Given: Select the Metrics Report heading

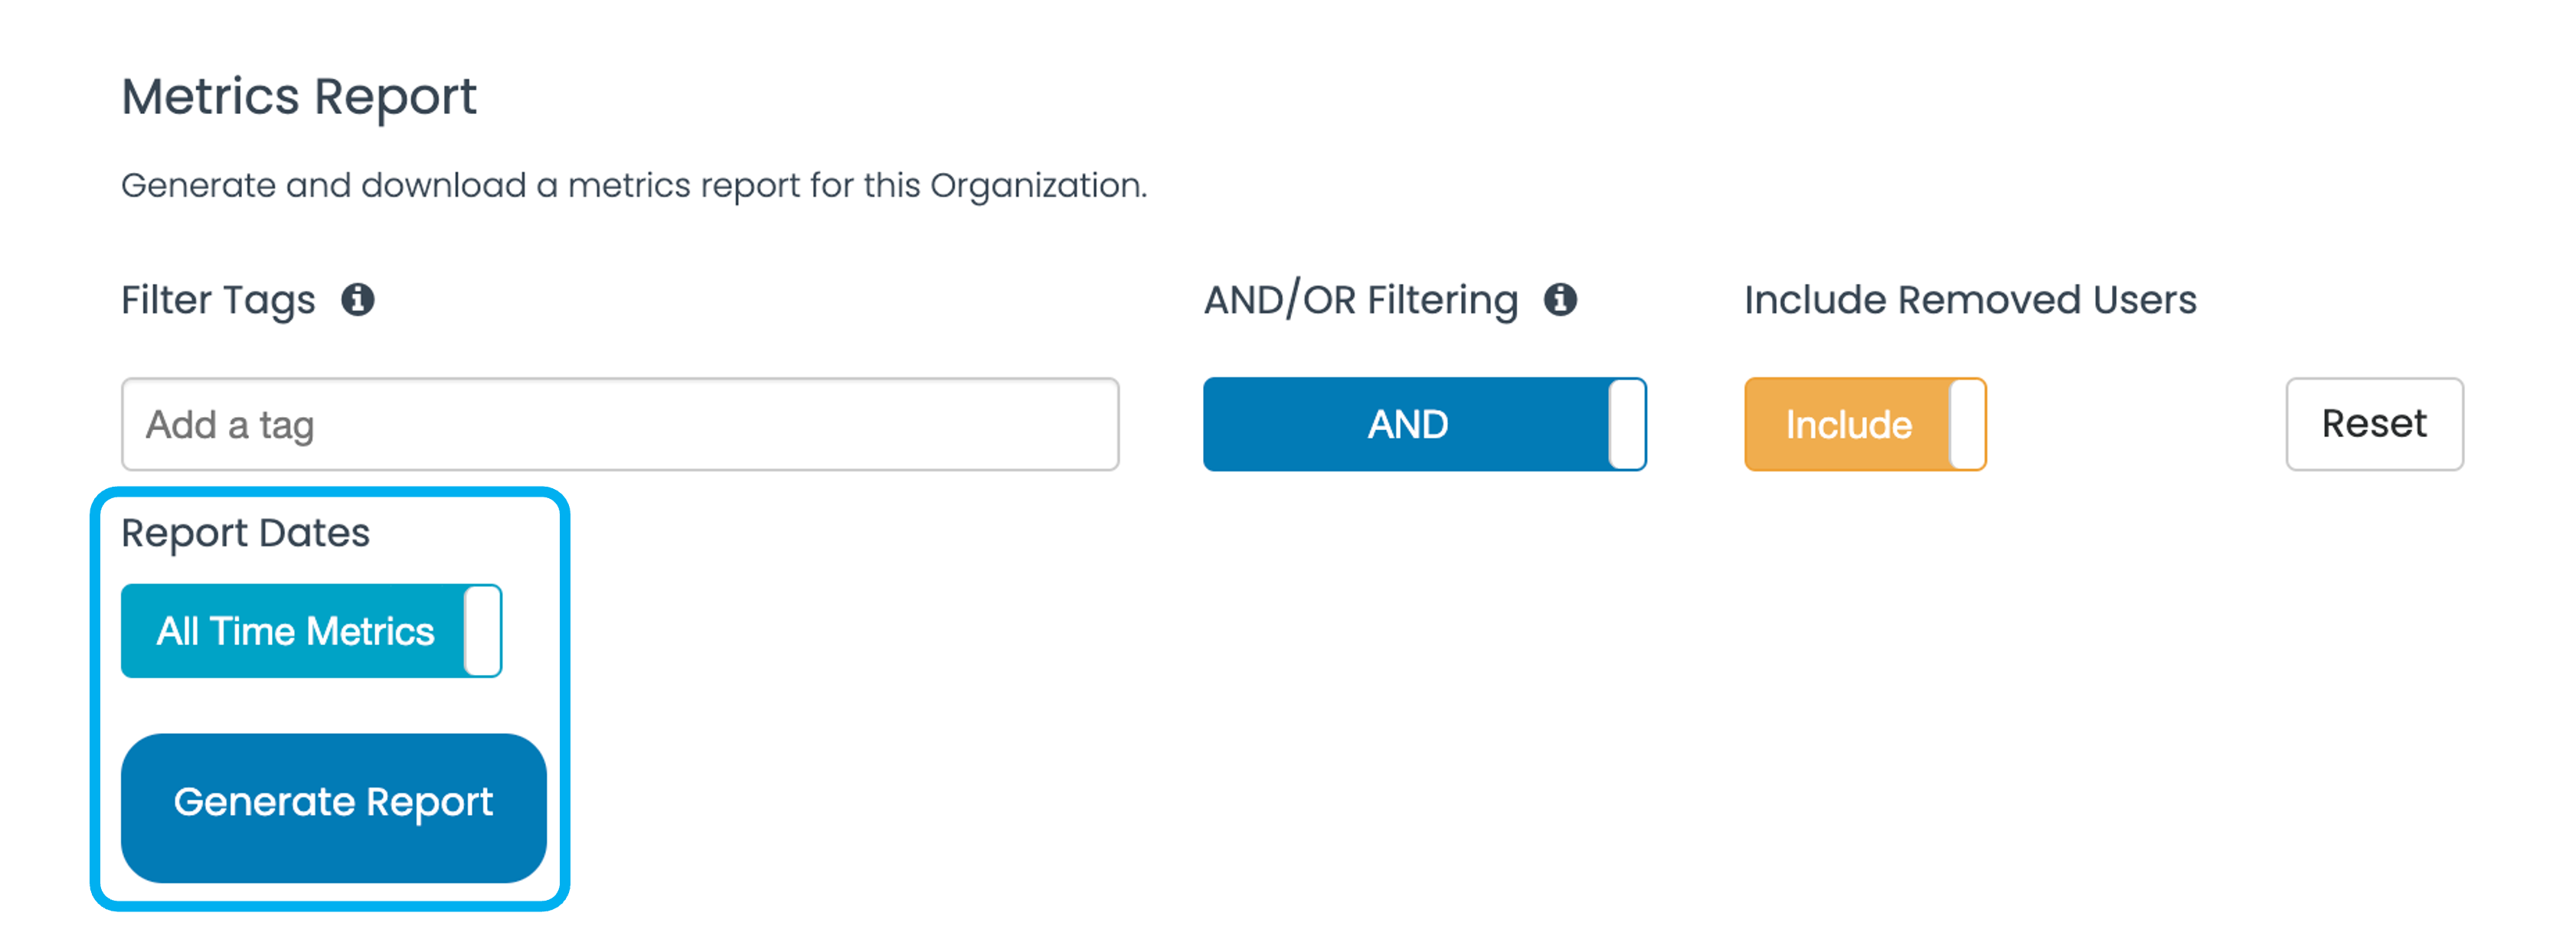Looking at the screenshot, I should [299, 98].
